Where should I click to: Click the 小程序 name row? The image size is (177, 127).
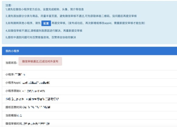[89, 74]
